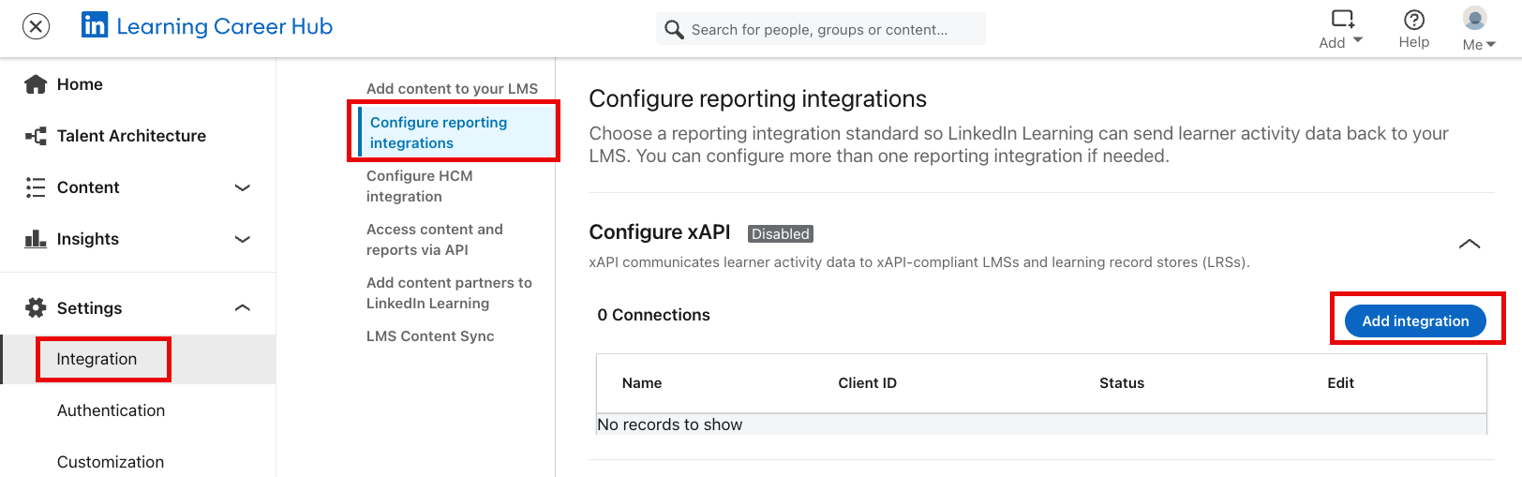Focus the search people, groups or content field
This screenshot has width=1522, height=477.
[821, 29]
